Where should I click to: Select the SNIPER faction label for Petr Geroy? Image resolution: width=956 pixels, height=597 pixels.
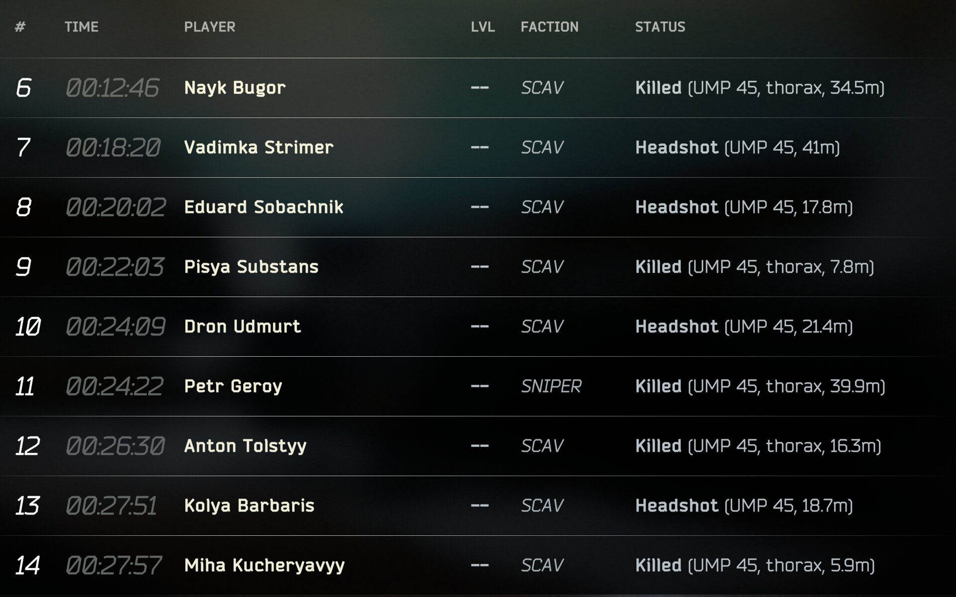click(x=551, y=387)
